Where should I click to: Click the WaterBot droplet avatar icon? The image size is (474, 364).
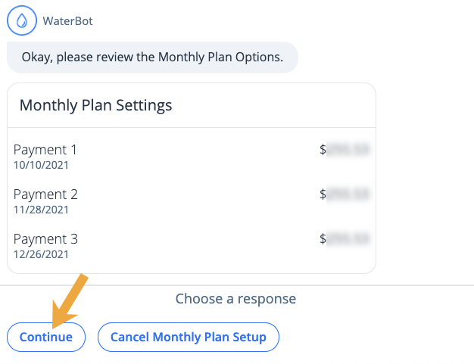point(22,20)
